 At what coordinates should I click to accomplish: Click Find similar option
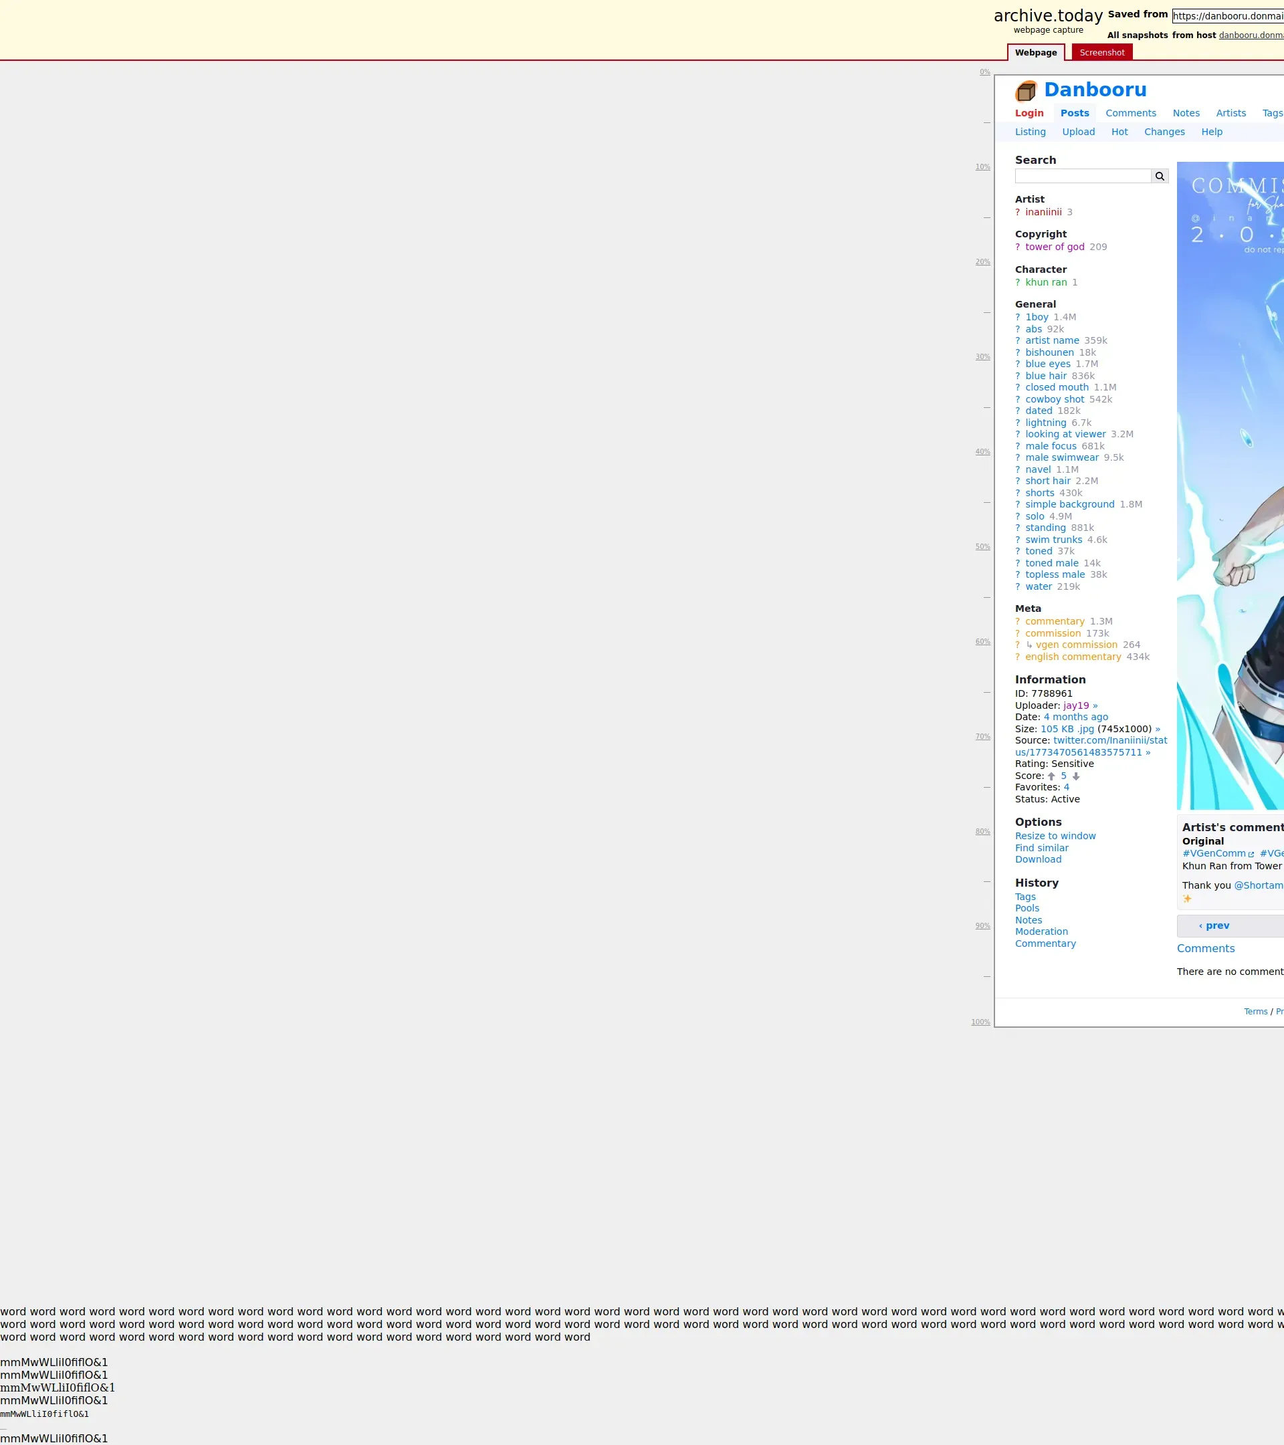click(1041, 849)
